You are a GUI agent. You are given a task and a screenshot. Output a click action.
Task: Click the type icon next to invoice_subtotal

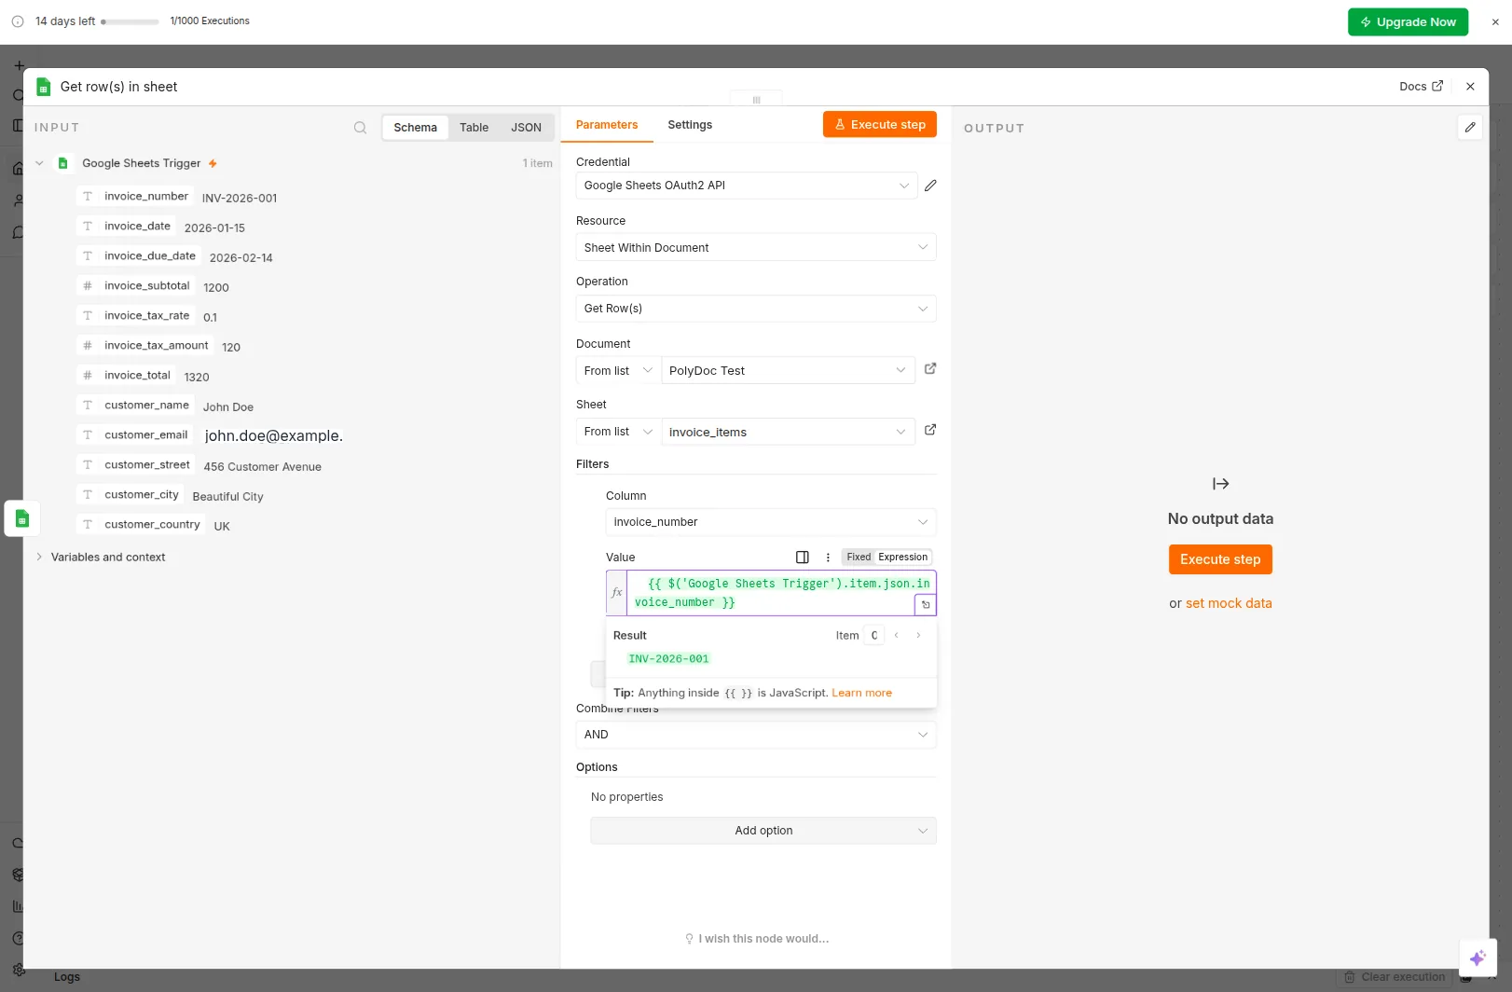(88, 285)
